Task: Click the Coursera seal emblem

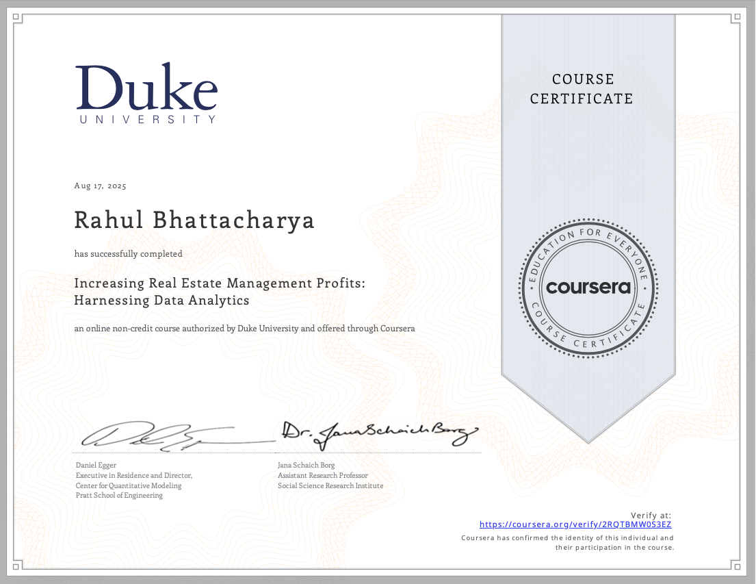Action: click(x=588, y=288)
